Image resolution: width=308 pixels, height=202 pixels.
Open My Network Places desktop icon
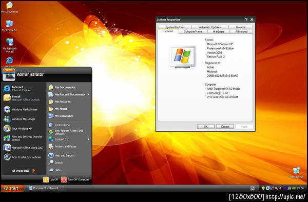10,45
